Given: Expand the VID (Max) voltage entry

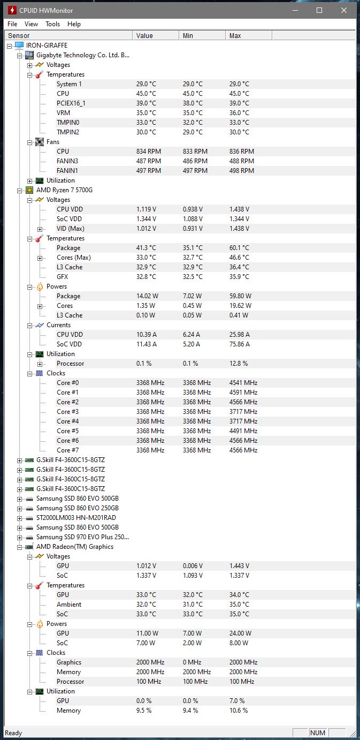Looking at the screenshot, I should [x=40, y=229].
